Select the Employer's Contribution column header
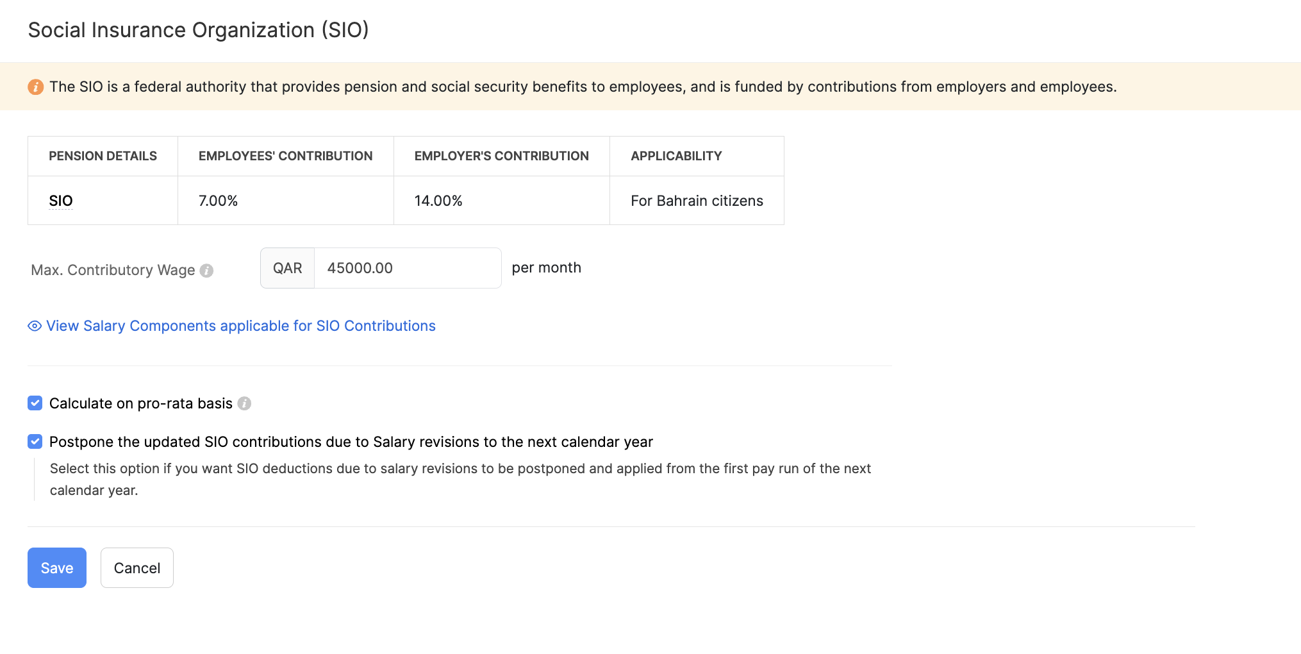This screenshot has width=1301, height=654. [501, 156]
